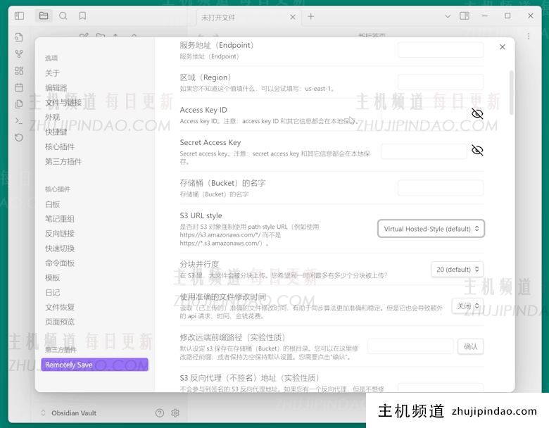Viewport: 549px width, 428px height.
Task: Open 命令面板 plugin settings
Action: click(60, 263)
